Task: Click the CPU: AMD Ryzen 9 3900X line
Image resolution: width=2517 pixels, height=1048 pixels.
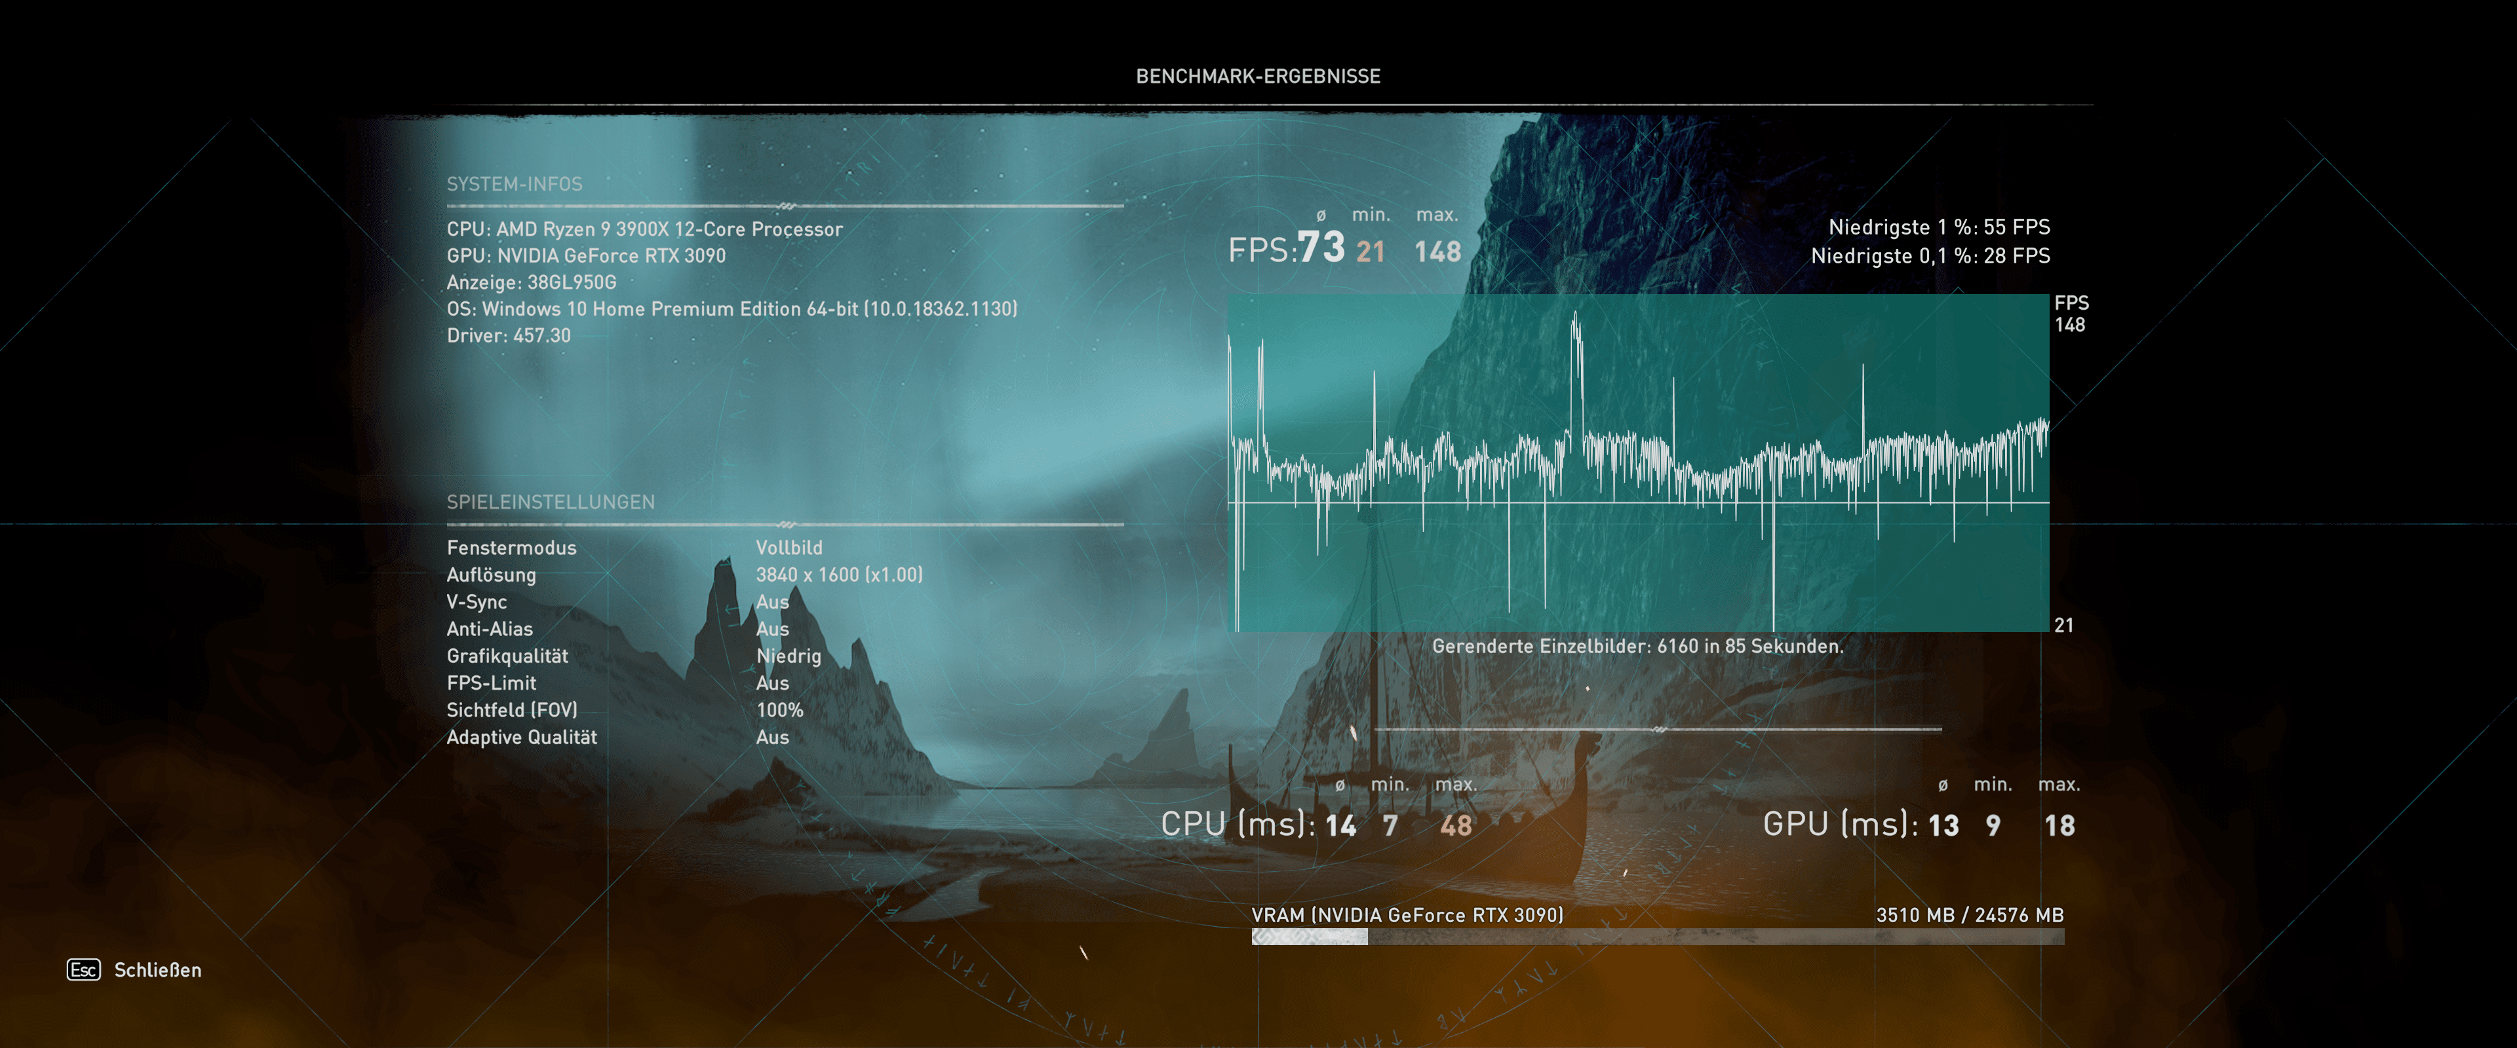Action: tap(644, 229)
